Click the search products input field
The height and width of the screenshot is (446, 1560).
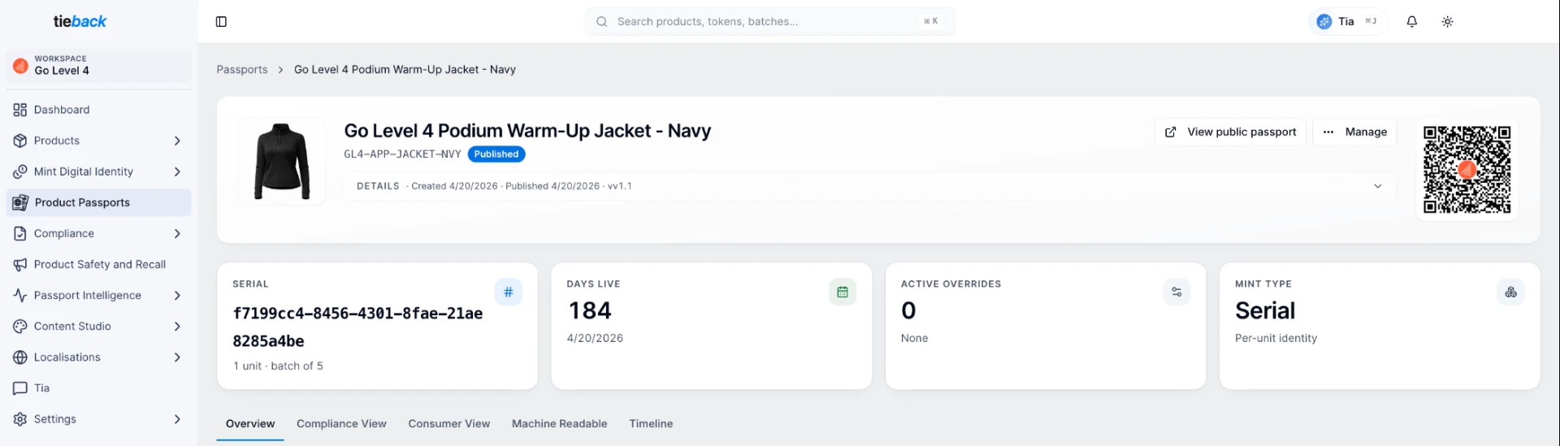click(x=769, y=22)
